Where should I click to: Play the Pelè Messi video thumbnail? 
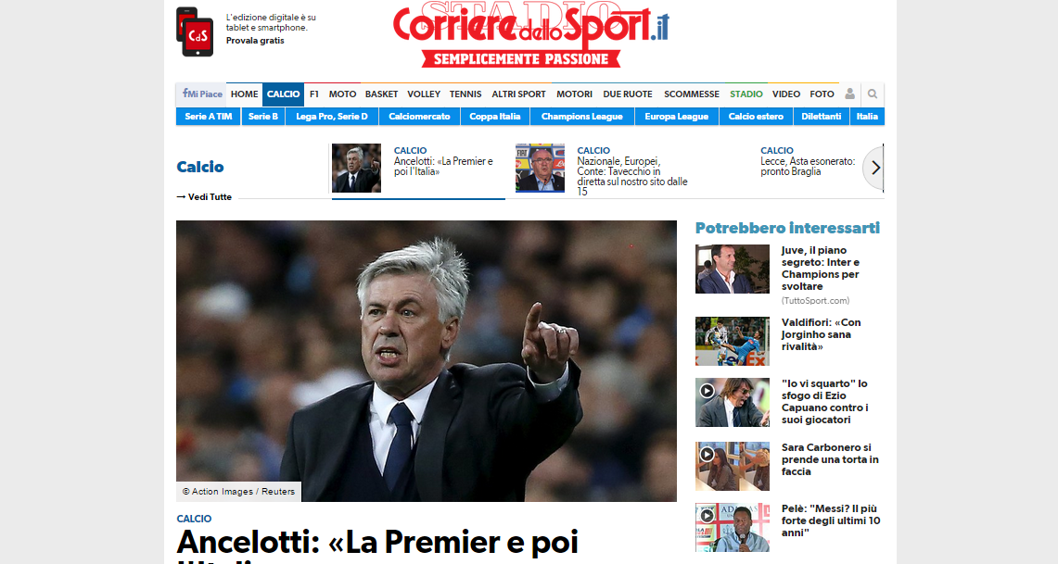(733, 528)
